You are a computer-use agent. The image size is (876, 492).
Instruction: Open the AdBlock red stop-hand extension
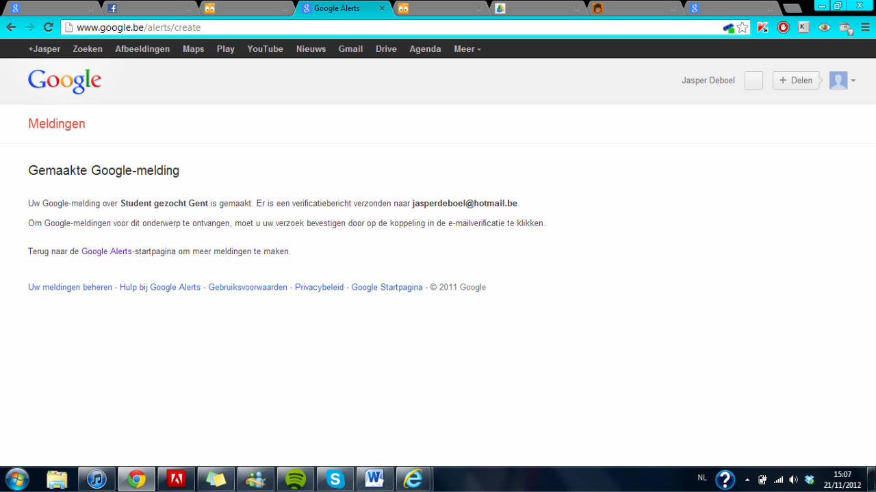[x=783, y=27]
